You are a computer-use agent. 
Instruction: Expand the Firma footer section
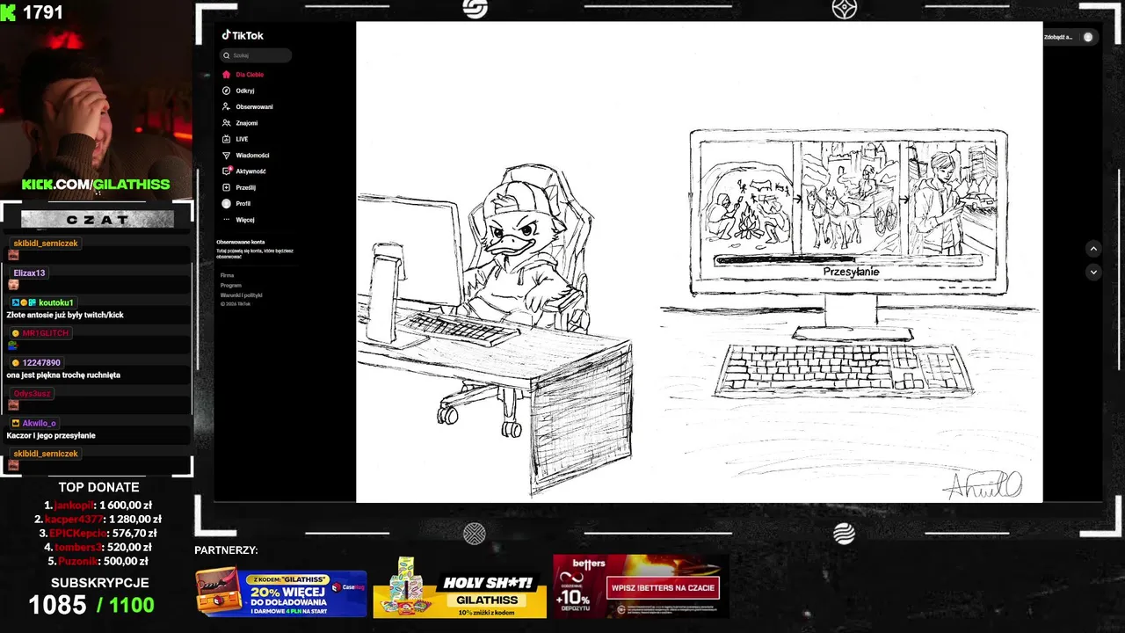(x=227, y=275)
